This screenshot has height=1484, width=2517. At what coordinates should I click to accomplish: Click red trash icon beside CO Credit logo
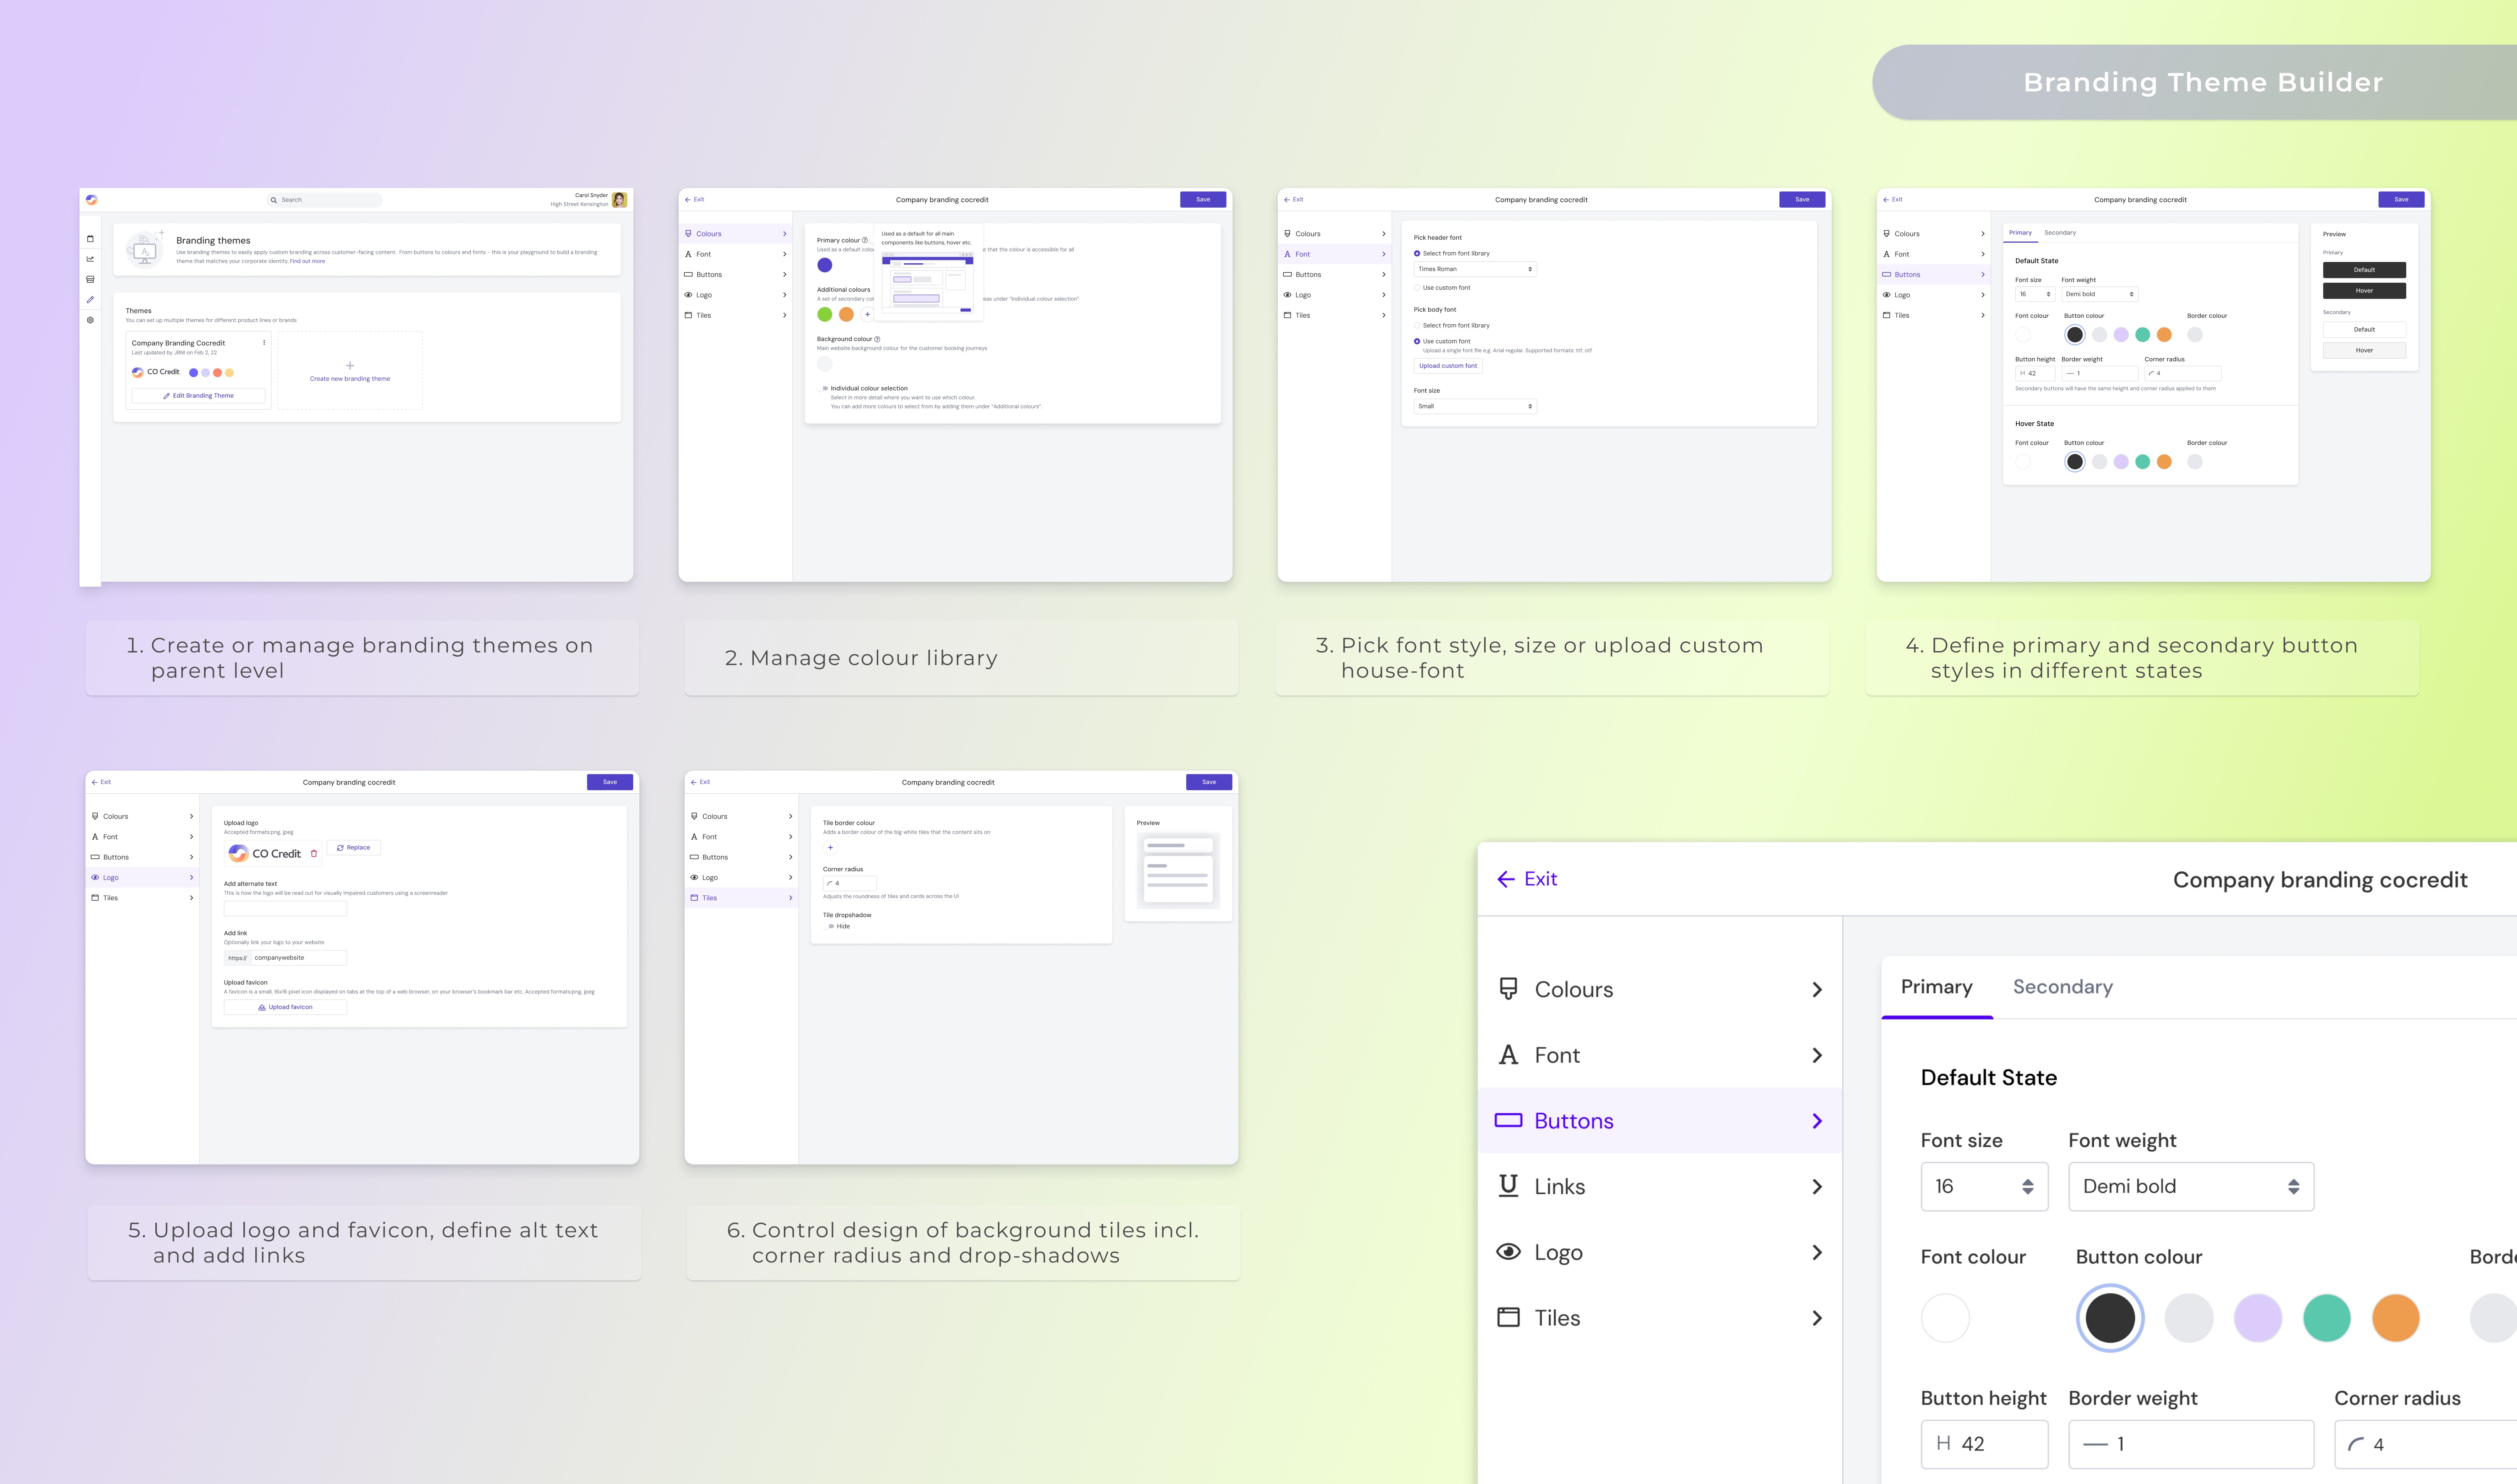[x=314, y=854]
